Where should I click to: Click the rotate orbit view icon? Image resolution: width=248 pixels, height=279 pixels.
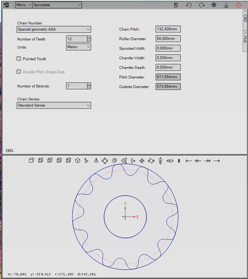[151, 161]
